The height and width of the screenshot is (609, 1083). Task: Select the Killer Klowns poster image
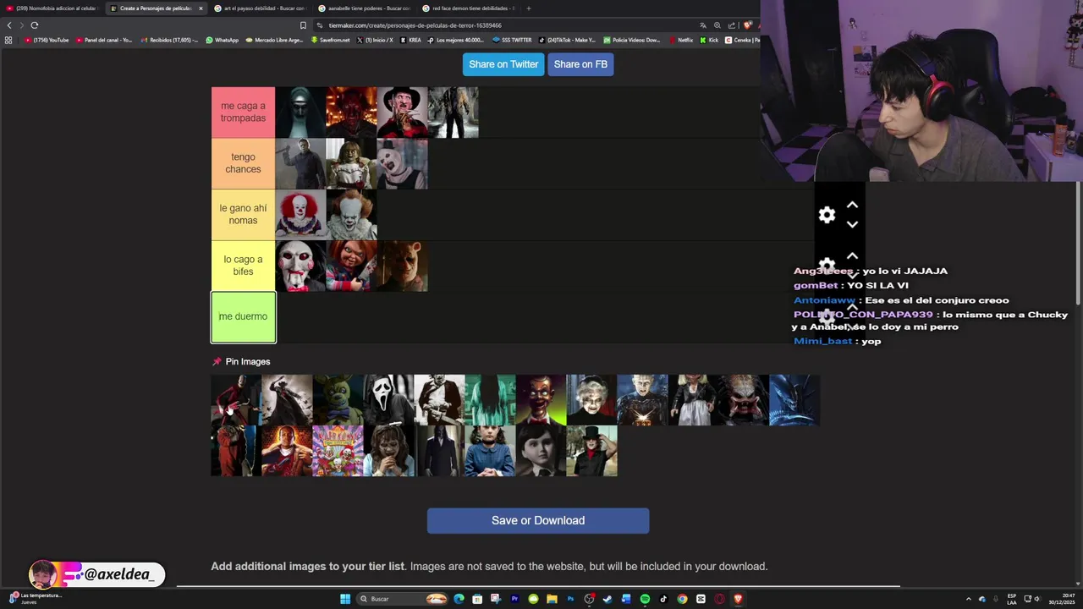338,451
